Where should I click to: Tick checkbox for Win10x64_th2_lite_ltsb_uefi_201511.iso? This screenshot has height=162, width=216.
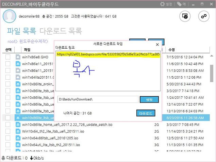[8, 131]
